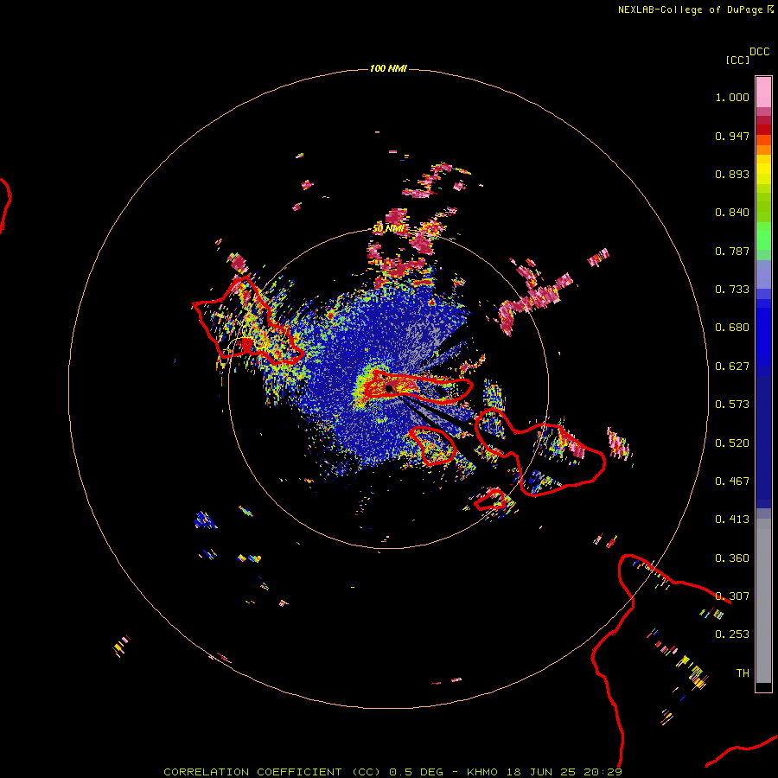The image size is (778, 778).
Task: Click the 0.627 scale value
Action: pyautogui.click(x=732, y=367)
